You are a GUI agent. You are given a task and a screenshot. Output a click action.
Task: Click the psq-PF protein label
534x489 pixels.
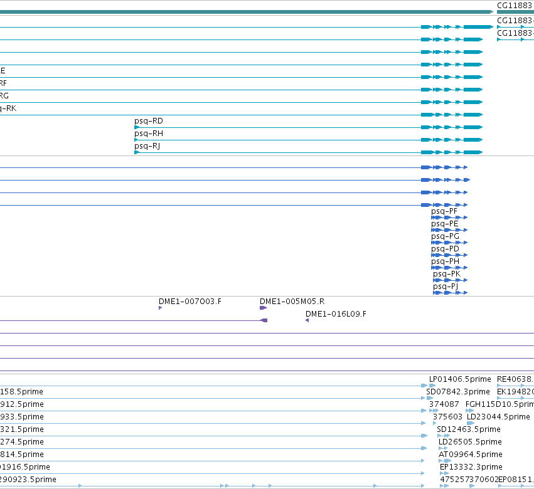point(444,211)
